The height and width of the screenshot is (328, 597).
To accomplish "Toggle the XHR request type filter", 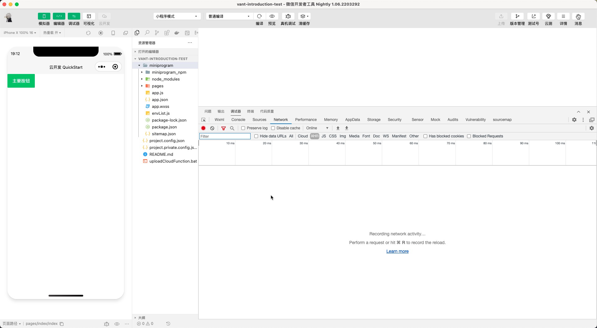I will pyautogui.click(x=314, y=136).
